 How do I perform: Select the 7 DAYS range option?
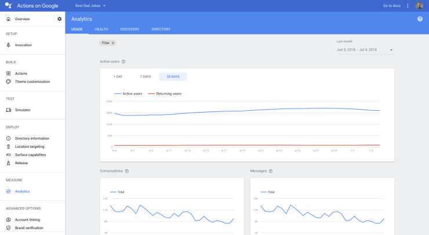[x=146, y=77]
